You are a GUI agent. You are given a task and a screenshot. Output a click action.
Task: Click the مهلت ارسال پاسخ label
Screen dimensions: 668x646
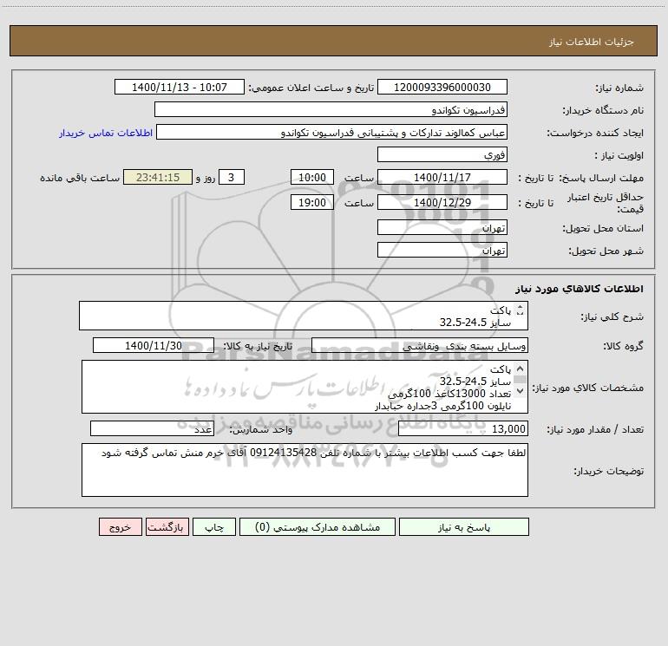click(x=601, y=178)
